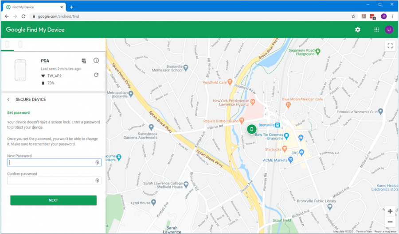Focus the New Password field
Screen dimensions: 399x234
point(54,162)
